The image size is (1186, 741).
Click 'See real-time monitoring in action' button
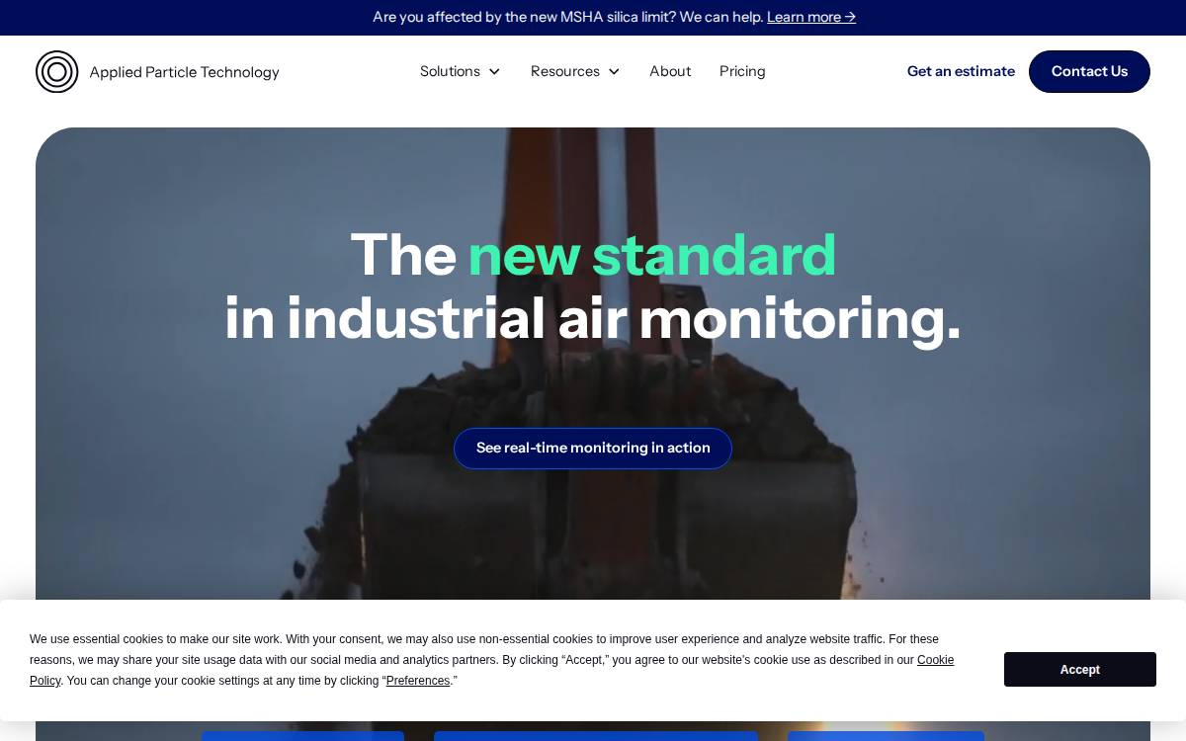coord(593,449)
